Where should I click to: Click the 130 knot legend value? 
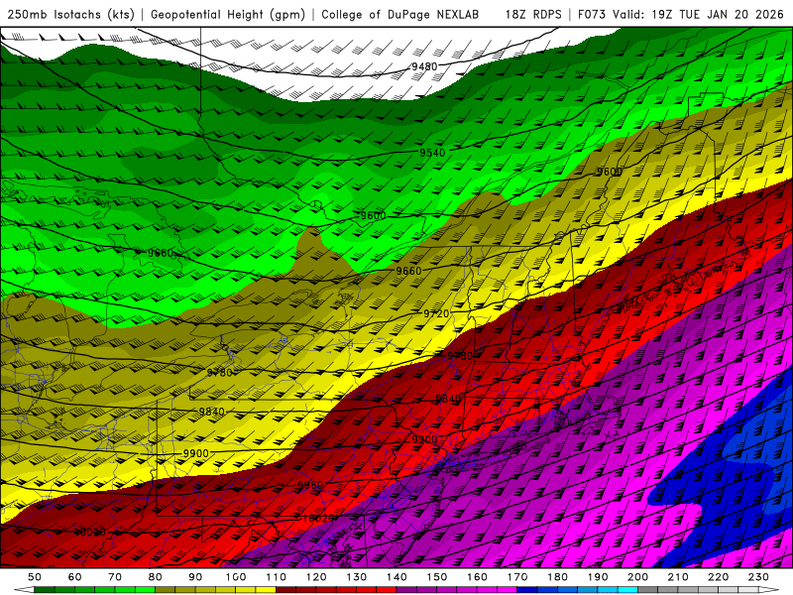point(357,577)
